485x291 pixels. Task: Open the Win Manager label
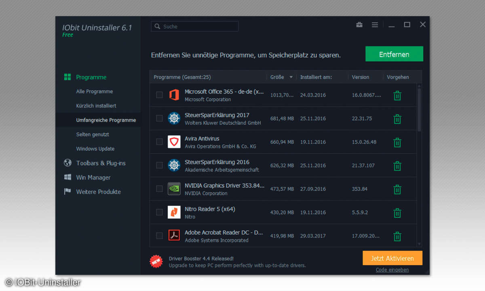coord(93,177)
